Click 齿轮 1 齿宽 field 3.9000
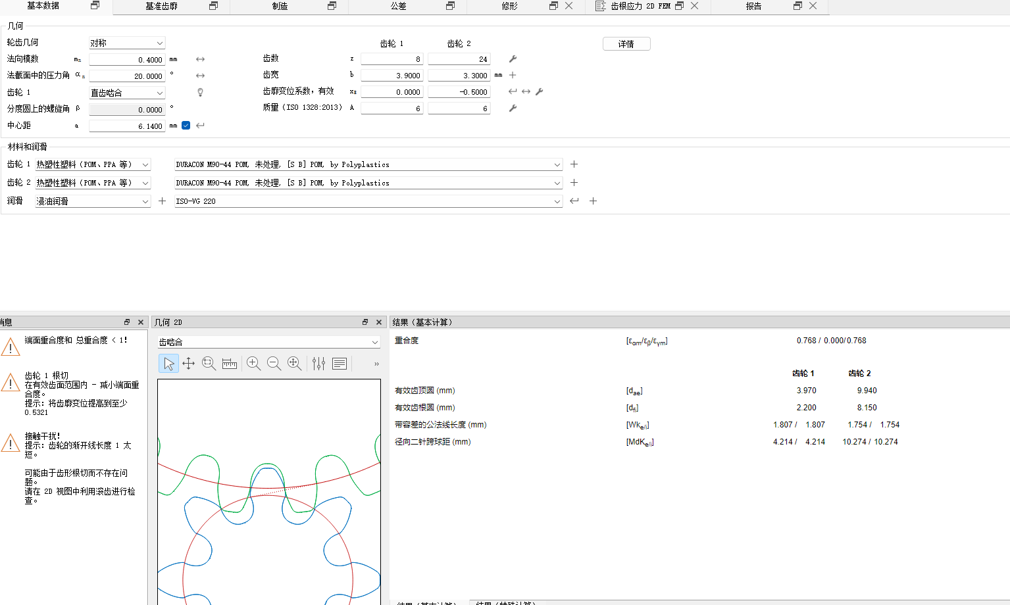 [x=391, y=76]
